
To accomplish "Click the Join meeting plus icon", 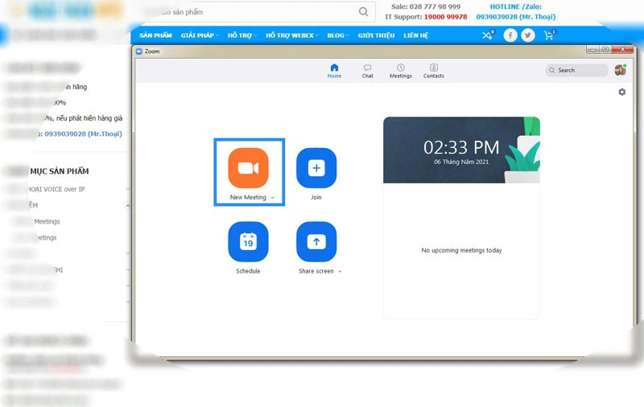I will pyautogui.click(x=316, y=168).
